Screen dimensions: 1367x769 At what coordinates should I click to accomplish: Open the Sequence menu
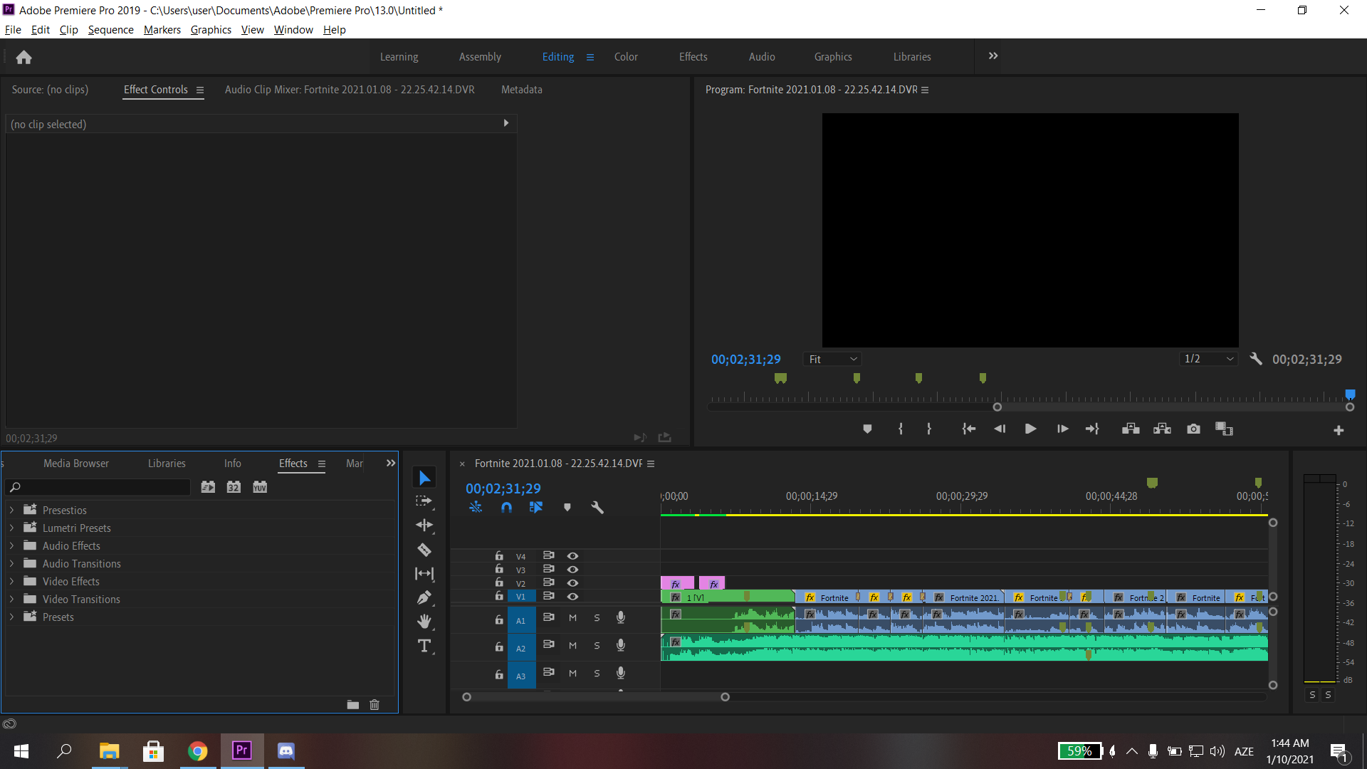click(x=110, y=30)
